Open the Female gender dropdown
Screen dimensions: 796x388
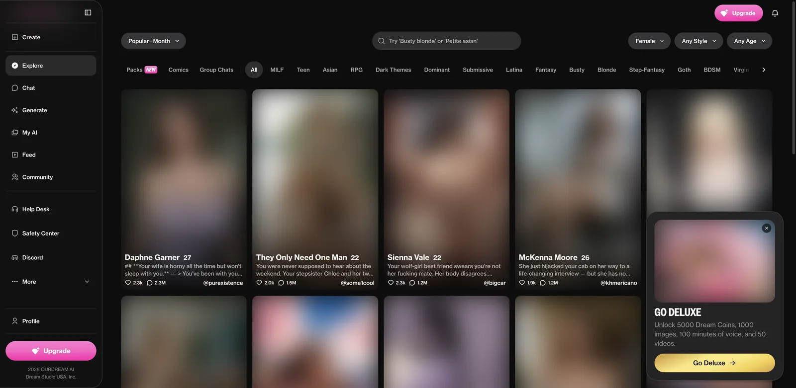pyautogui.click(x=649, y=41)
